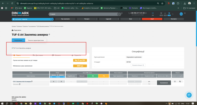Open the browser downloads icon
Viewport: 197px width, 105px height.
click(185, 3)
